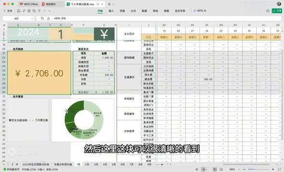Click the formula bar input field
284x172 pixels.
tap(166, 18)
